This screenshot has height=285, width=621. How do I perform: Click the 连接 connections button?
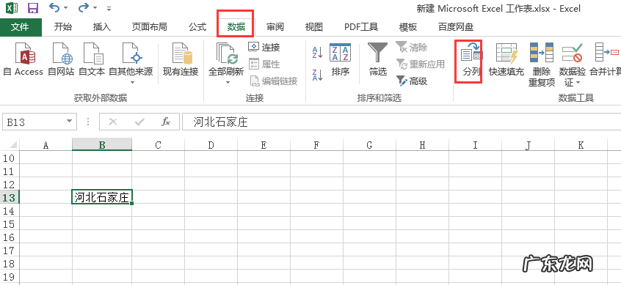pos(264,48)
